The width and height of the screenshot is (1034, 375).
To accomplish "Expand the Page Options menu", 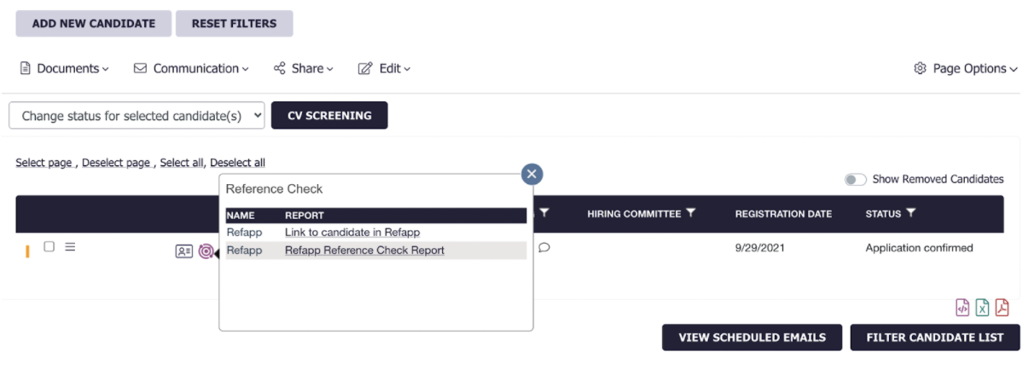I will (966, 69).
